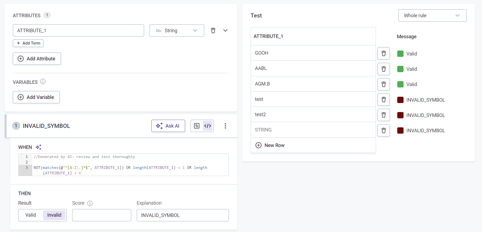Remove the test2 row using trash icon
This screenshot has height=232, width=482.
[384, 115]
